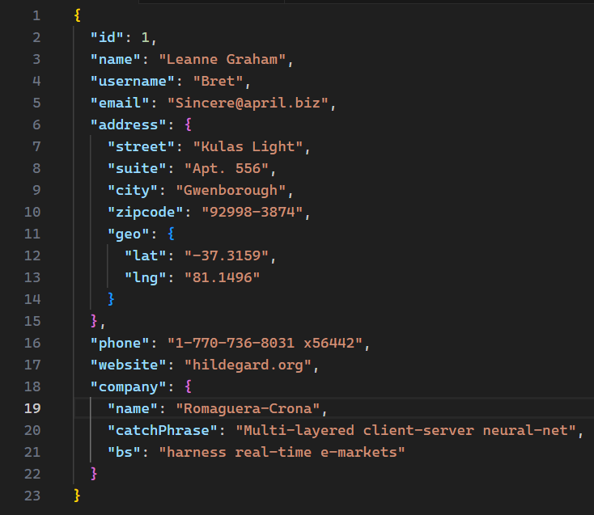This screenshot has height=515, width=594.
Task: Click the "lat" key
Action: (x=146, y=255)
